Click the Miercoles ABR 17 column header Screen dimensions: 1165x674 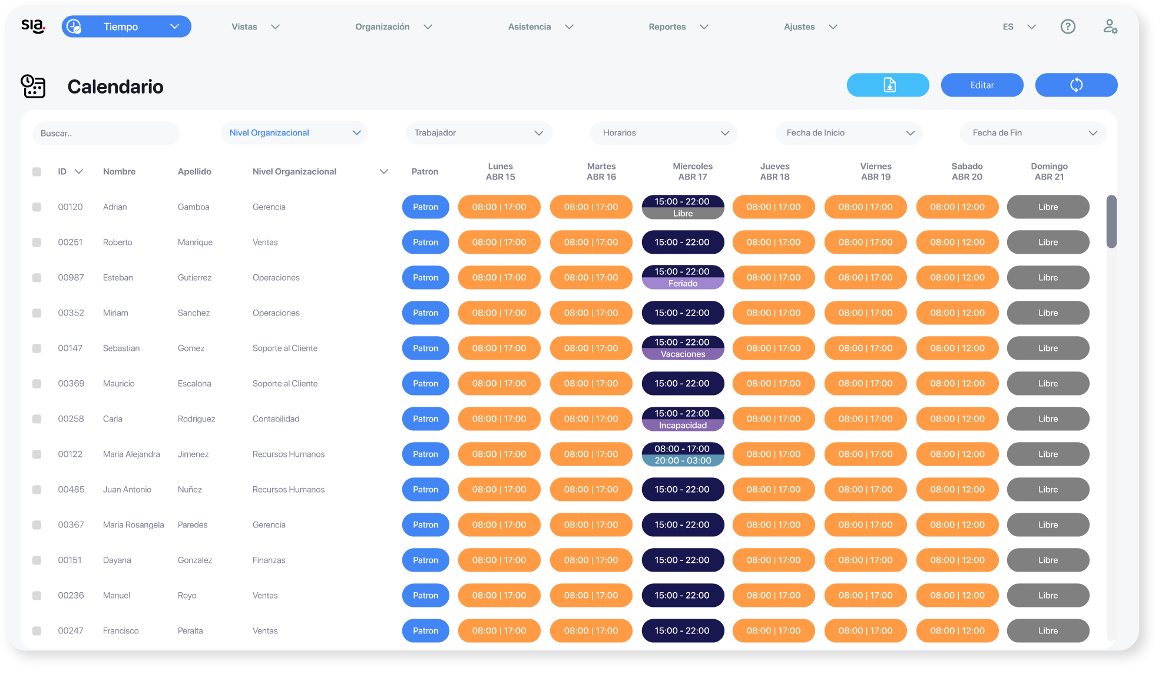[693, 172]
